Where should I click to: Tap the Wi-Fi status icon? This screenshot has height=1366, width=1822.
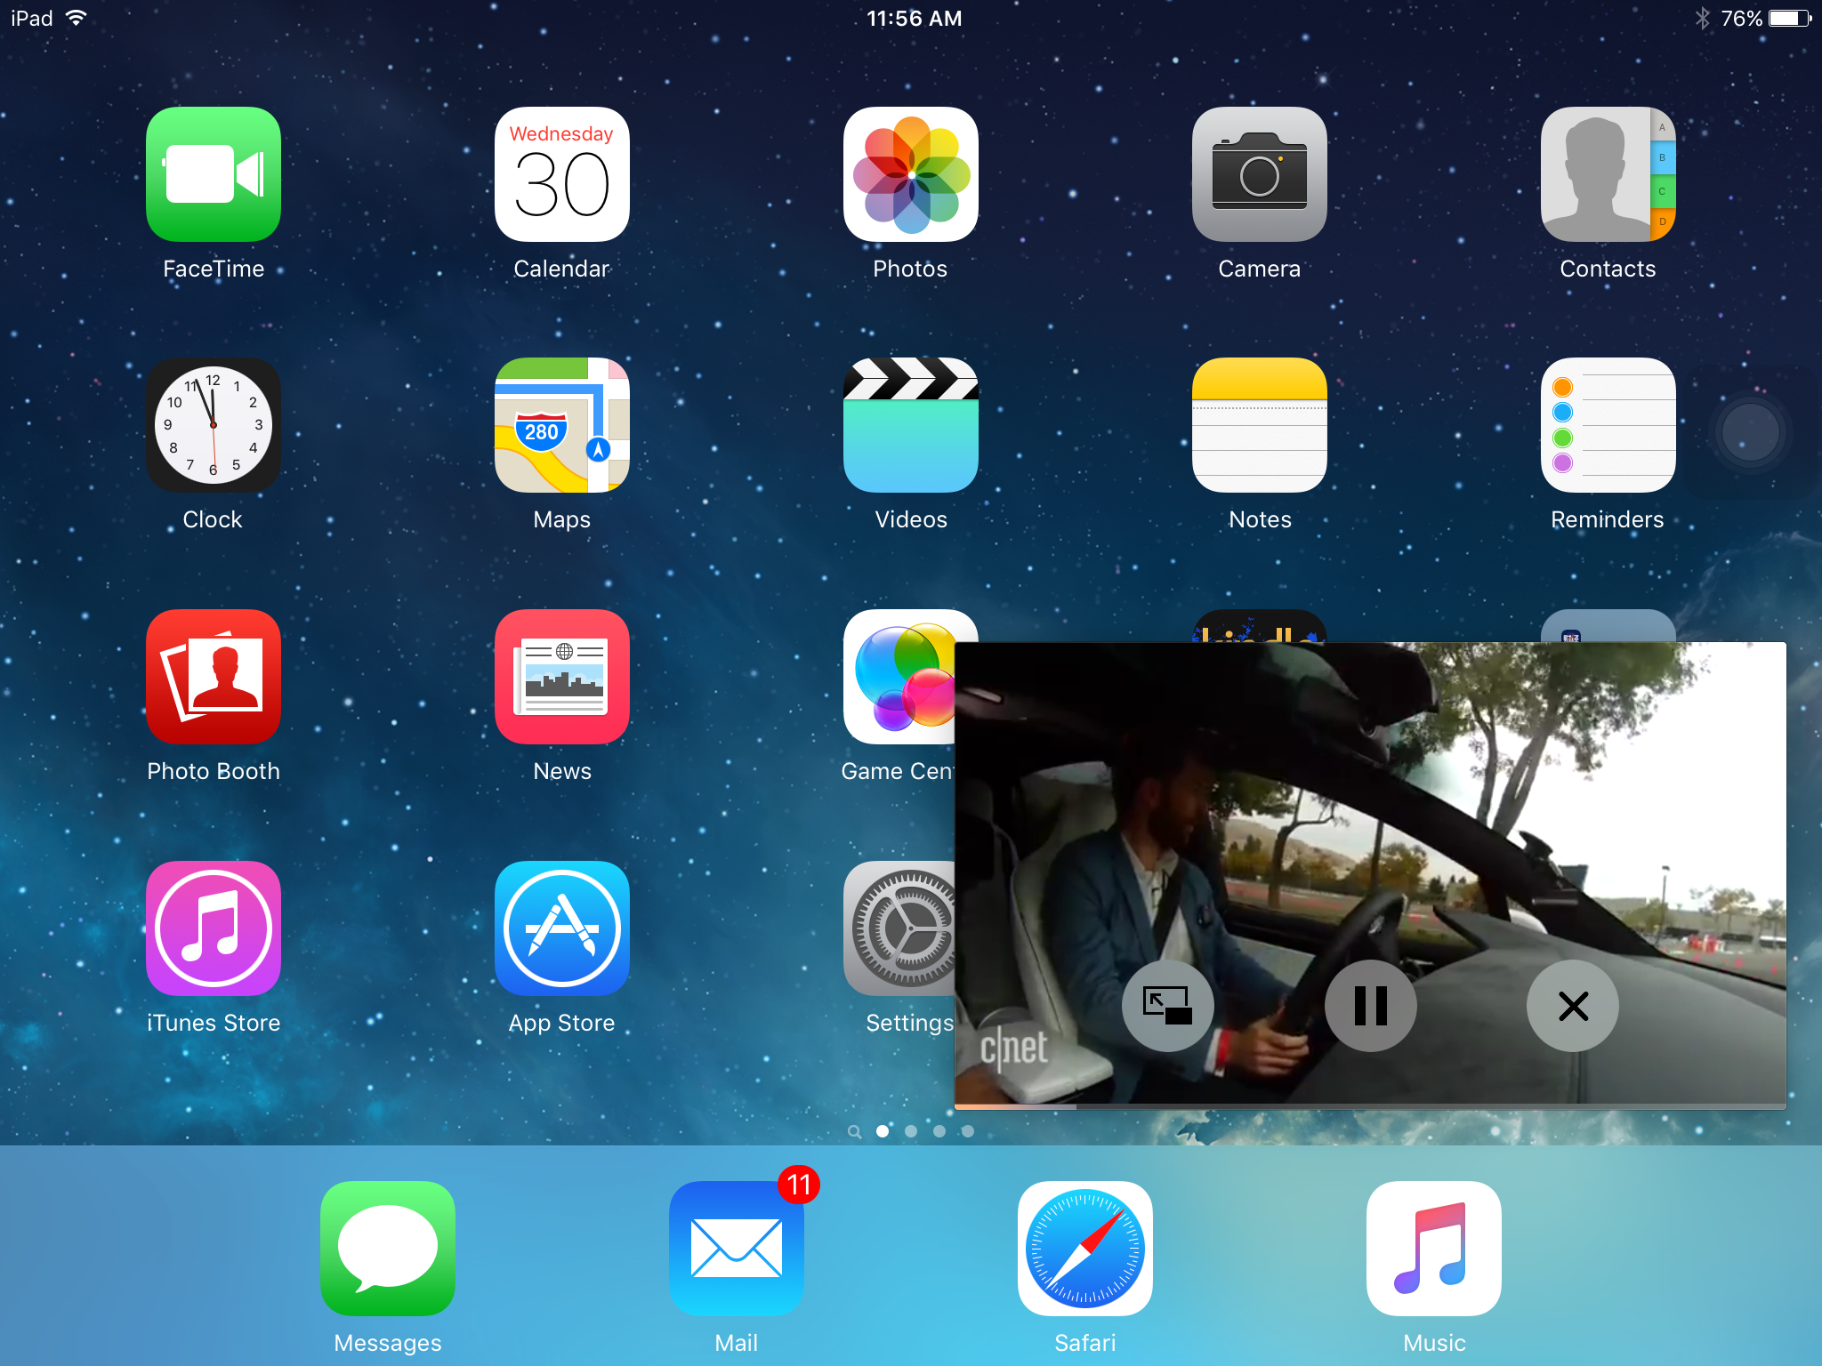click(77, 18)
